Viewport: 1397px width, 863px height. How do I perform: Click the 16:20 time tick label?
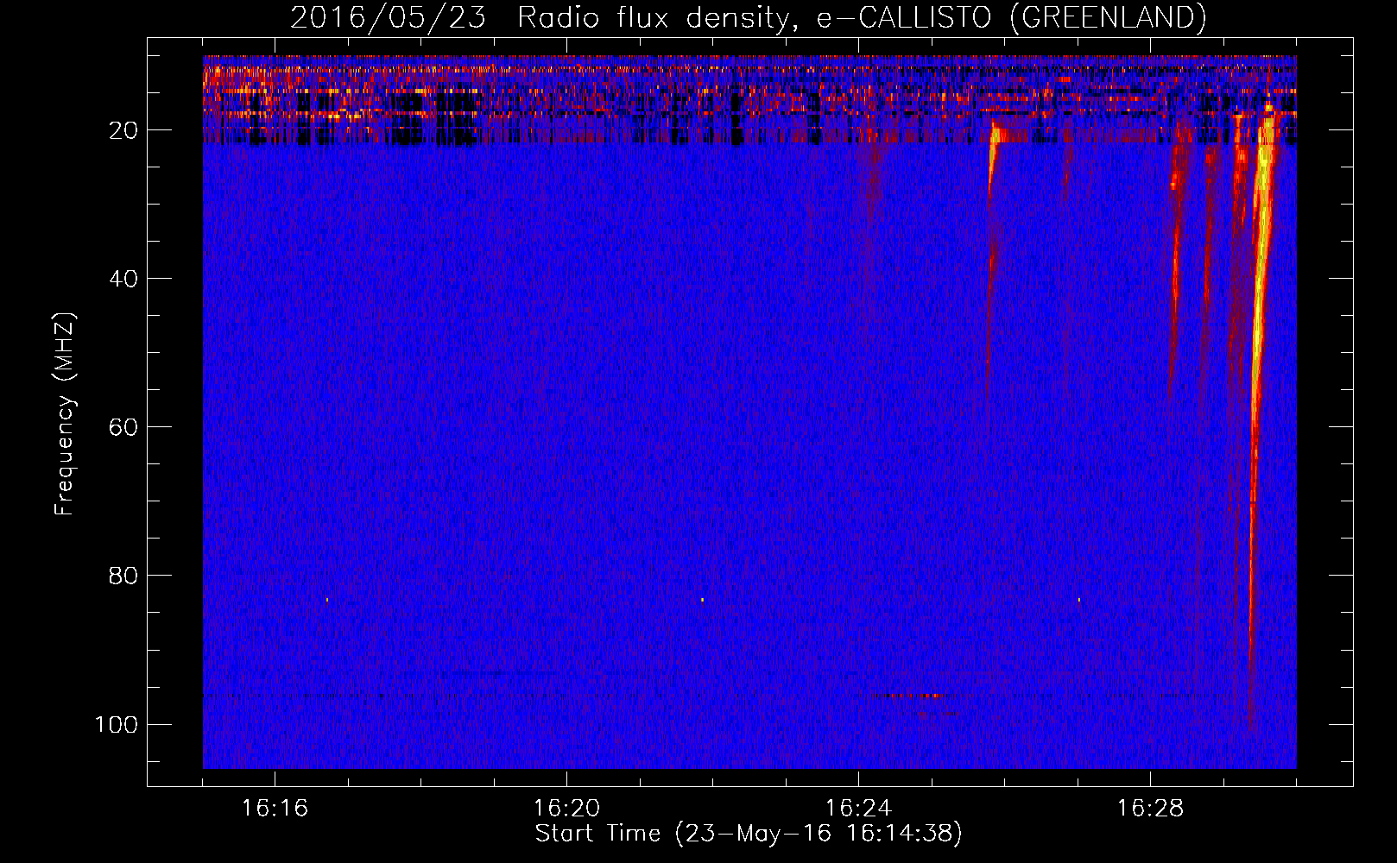click(567, 808)
